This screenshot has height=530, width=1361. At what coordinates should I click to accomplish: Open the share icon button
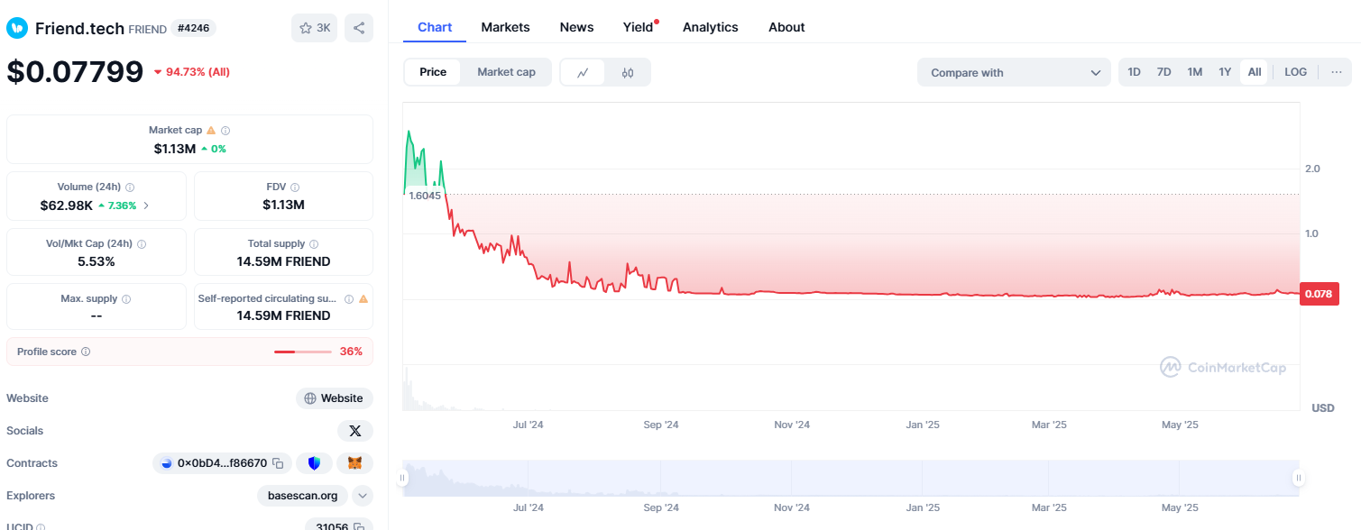(x=359, y=28)
